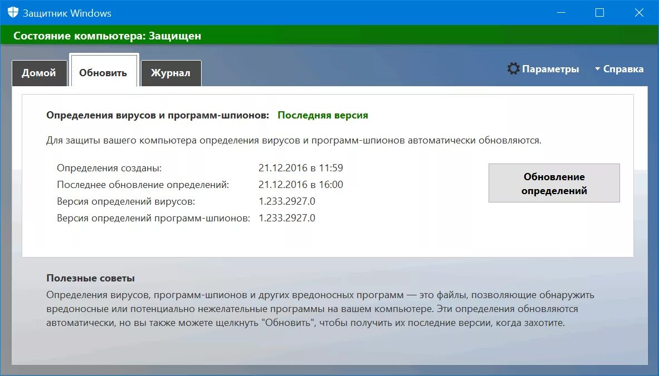This screenshot has height=376, width=659.
Task: Click spyware definitions version 1.233.2927.0 value
Action: click(287, 218)
